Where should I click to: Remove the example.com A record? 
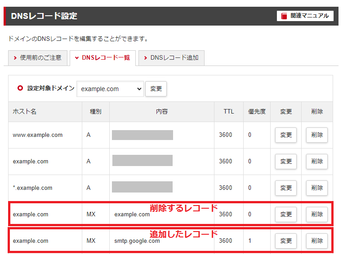click(x=316, y=162)
